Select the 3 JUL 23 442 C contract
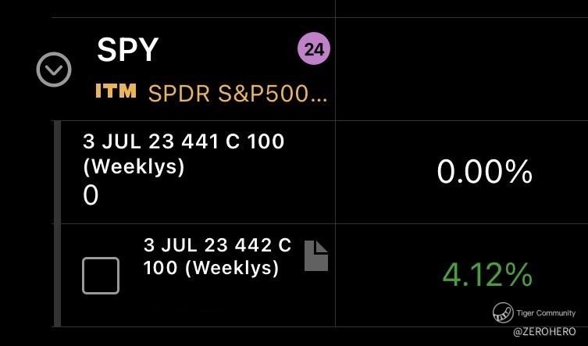588x346 pixels. (x=217, y=256)
